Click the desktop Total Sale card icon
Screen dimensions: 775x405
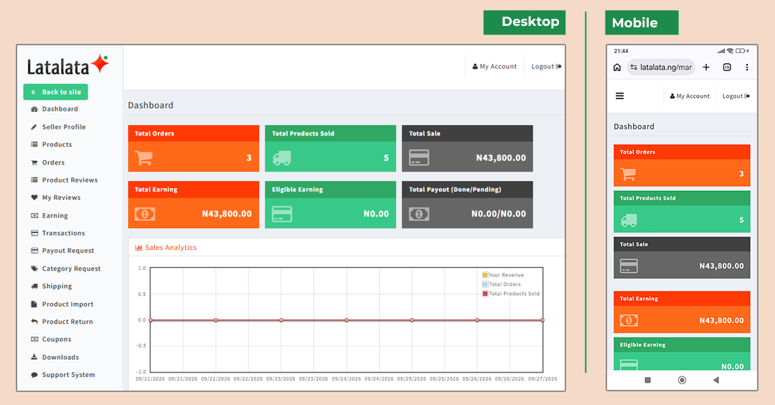tap(419, 158)
